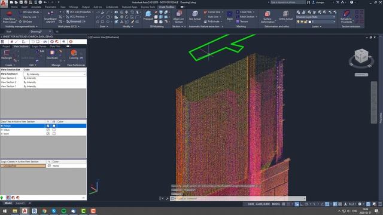Toggle second-column checkbox for Vidus data file

point(54,130)
